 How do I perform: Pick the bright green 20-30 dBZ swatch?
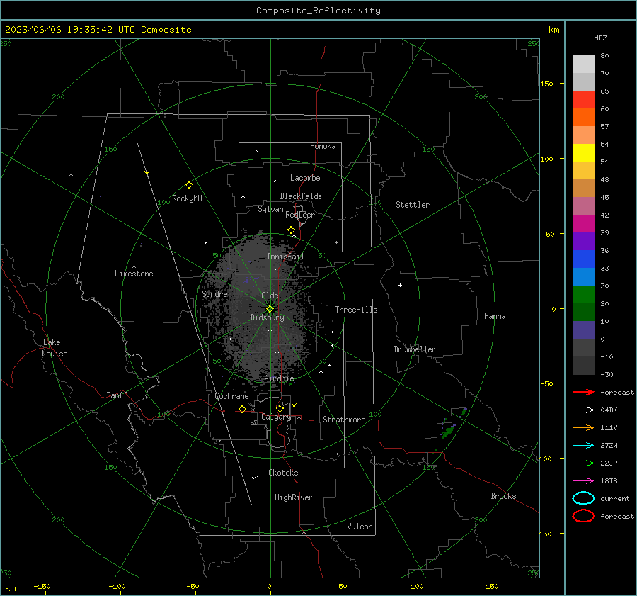583,295
